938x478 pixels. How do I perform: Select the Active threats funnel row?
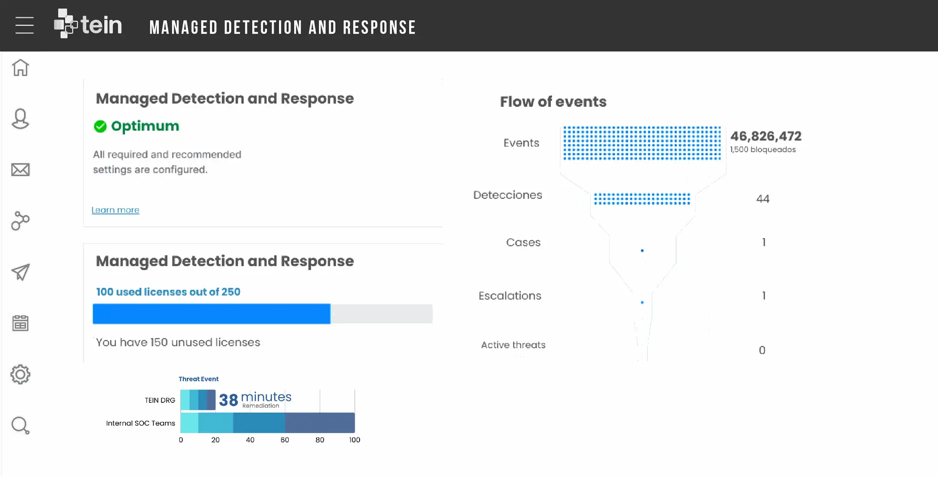(x=513, y=345)
